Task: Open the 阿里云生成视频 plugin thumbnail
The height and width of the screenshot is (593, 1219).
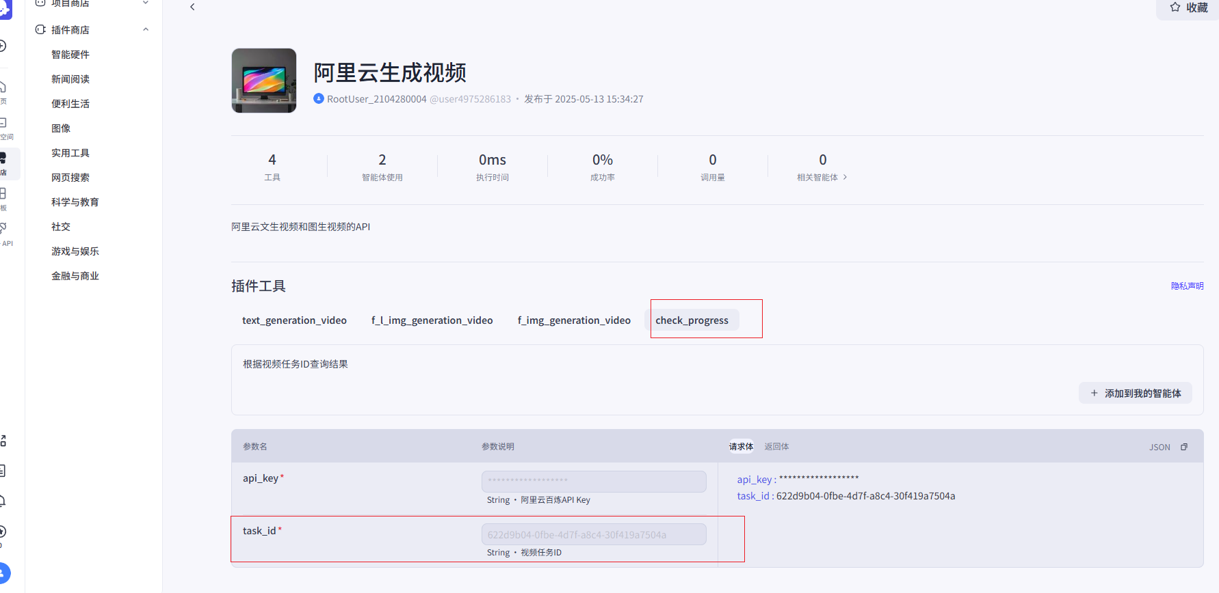Action: click(x=264, y=81)
